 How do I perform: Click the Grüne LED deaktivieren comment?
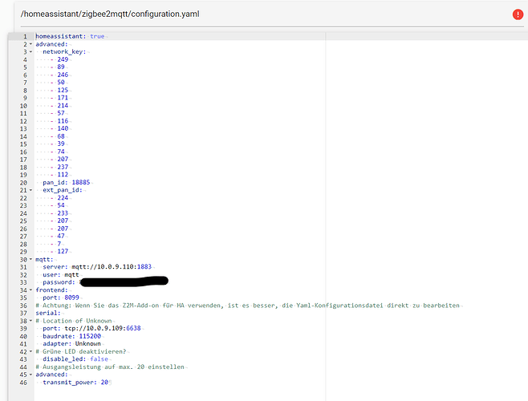[81, 351]
